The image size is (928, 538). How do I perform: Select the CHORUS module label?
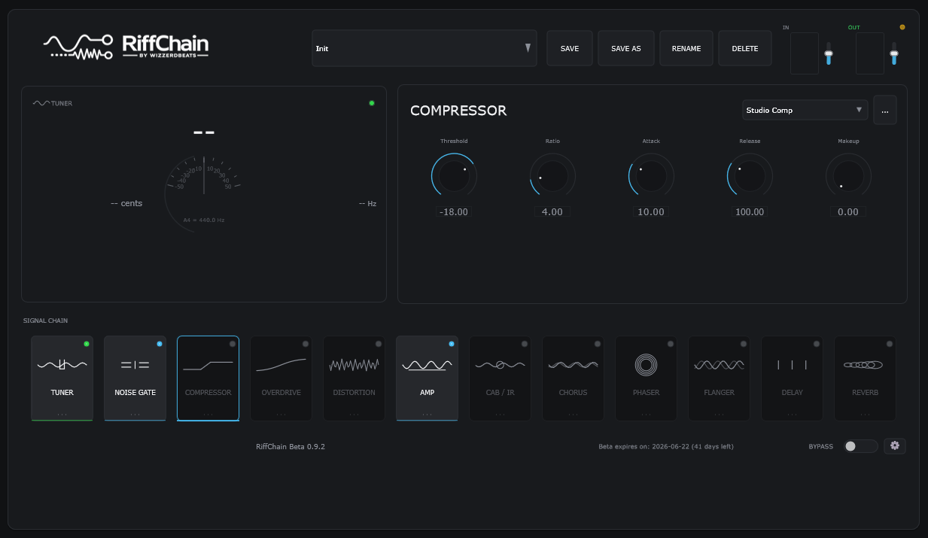[573, 393]
